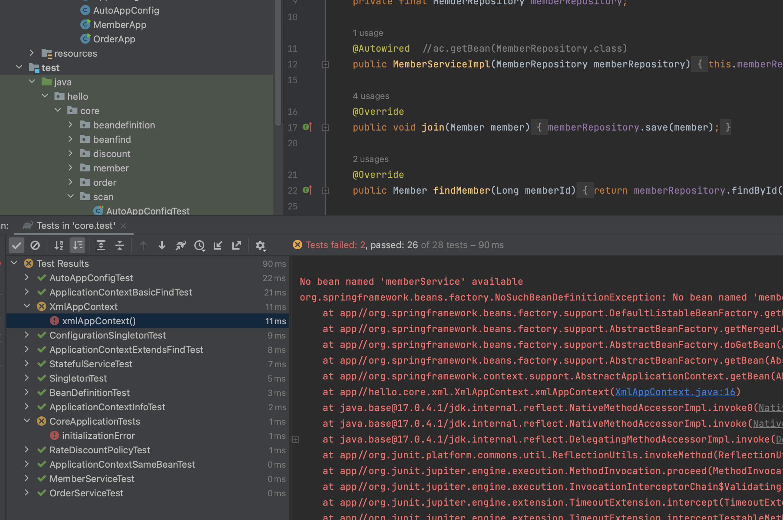
Task: Click the '1 usage' hint above @Autowired
Action: point(368,33)
